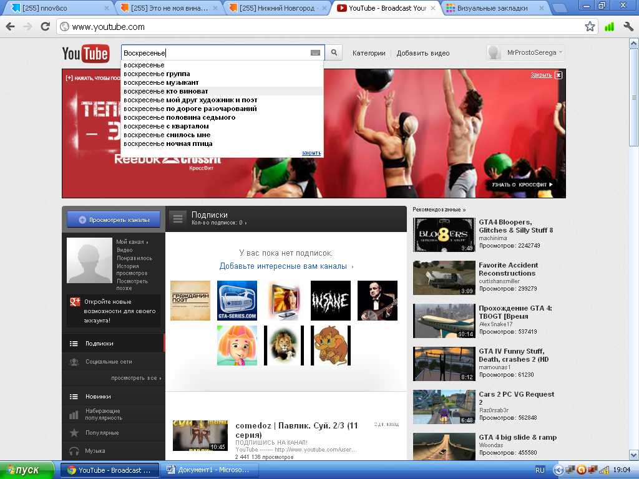Click the Новинки list icon

[x=74, y=396]
